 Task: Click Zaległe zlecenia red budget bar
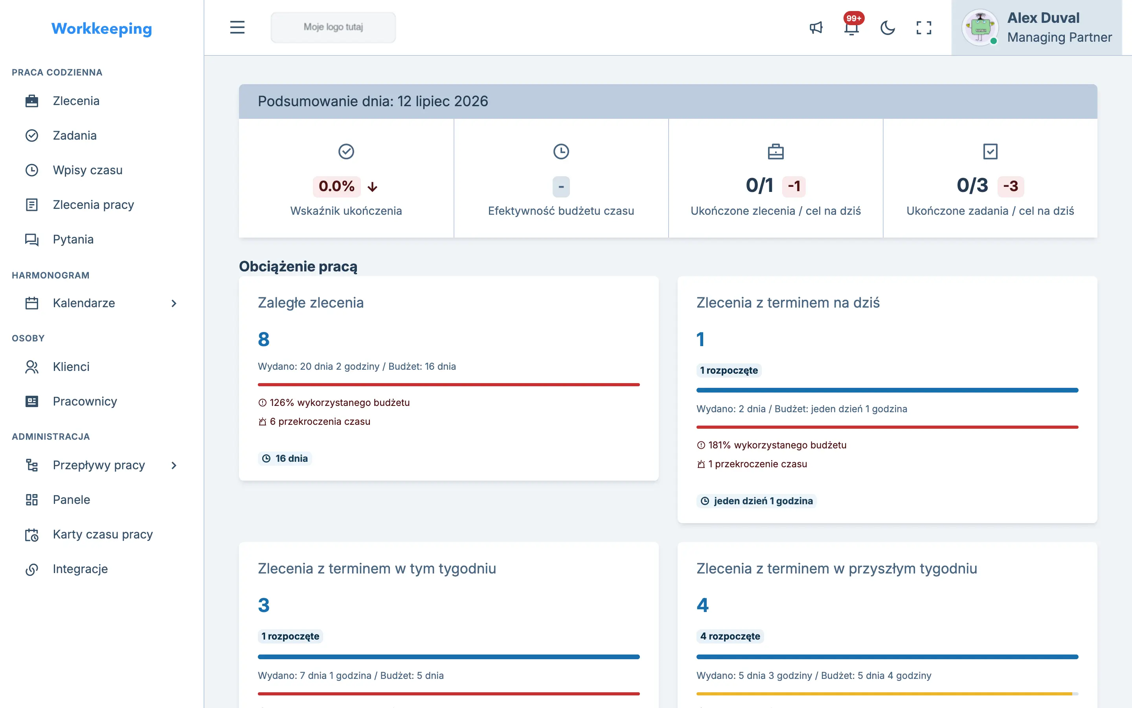tap(448, 384)
